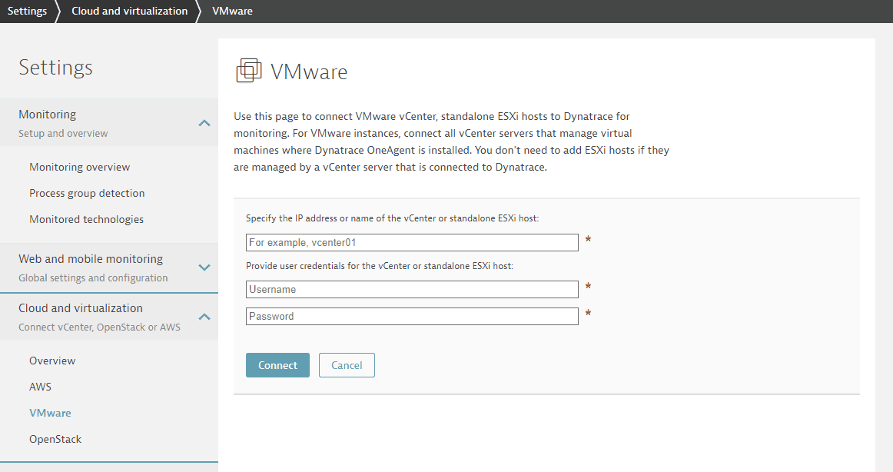The image size is (893, 472).
Task: Click 'Provide user credentials' label
Action: pos(380,266)
